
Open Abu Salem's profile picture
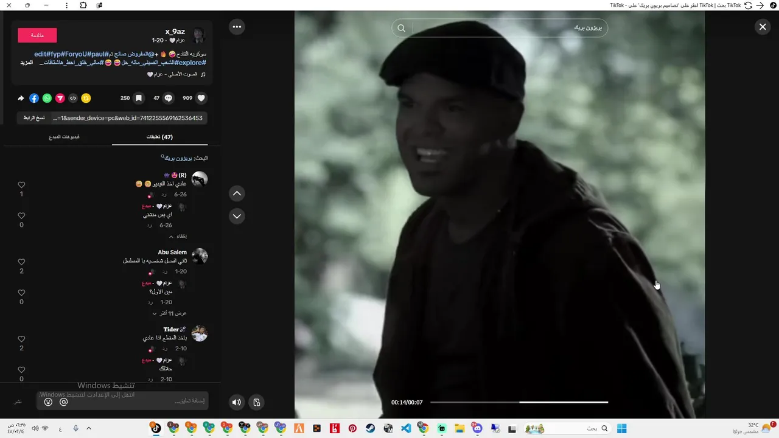200,256
